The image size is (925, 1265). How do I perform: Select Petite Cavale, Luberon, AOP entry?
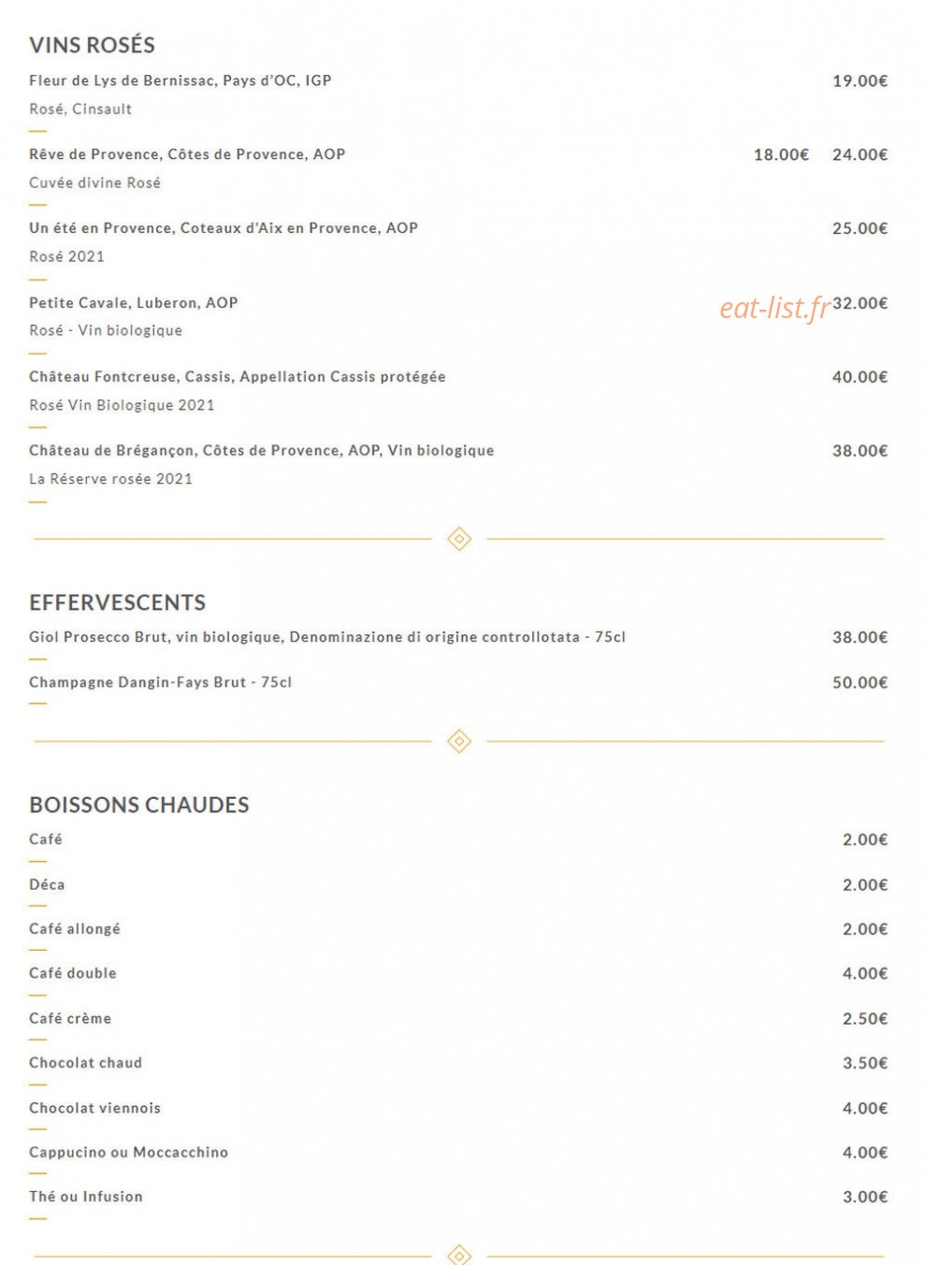pos(134,302)
